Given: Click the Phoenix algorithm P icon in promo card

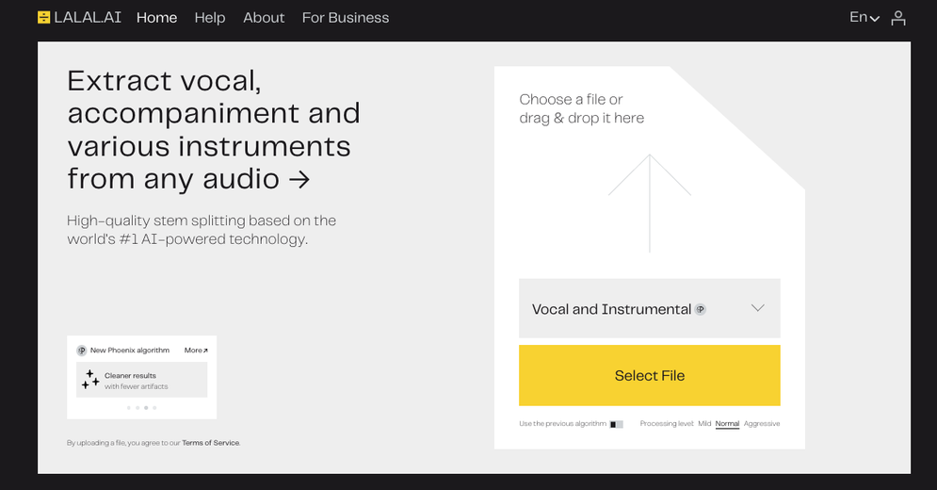Looking at the screenshot, I should [82, 351].
